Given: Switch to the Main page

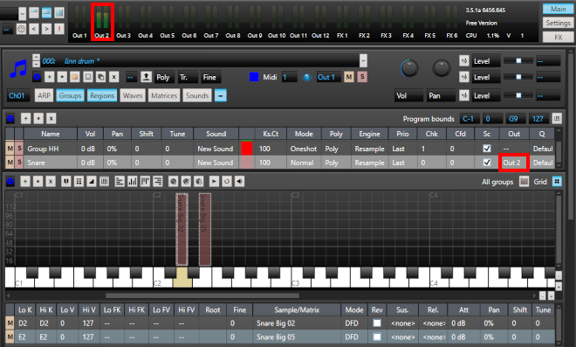Looking at the screenshot, I should (x=558, y=9).
